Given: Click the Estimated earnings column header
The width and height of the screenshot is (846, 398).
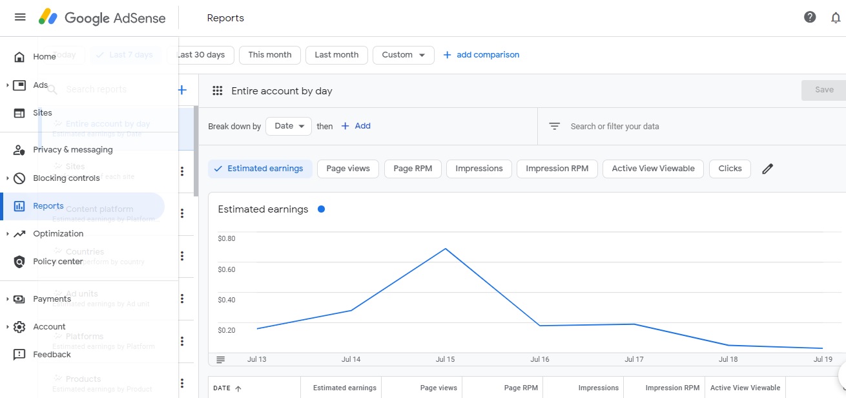Looking at the screenshot, I should pos(345,388).
